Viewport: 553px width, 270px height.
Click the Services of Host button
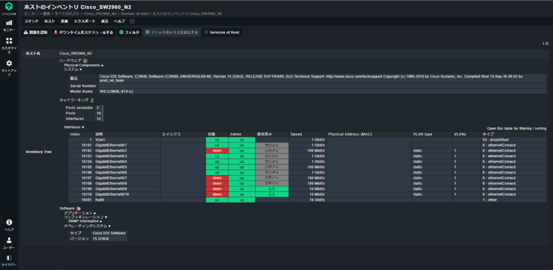pyautogui.click(x=222, y=32)
